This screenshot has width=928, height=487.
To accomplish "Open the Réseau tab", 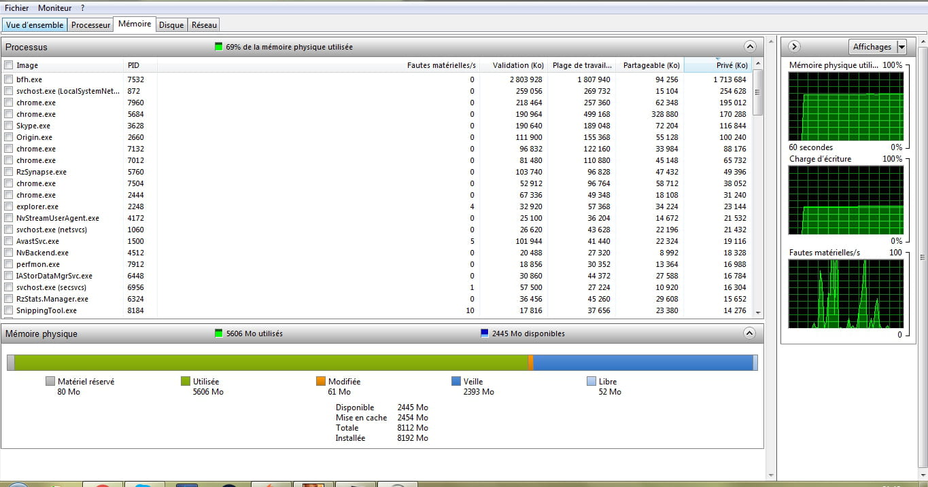I will [x=204, y=25].
